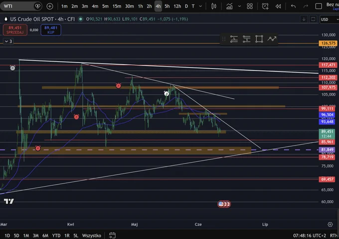Set date range to 6M

[x=45, y=236]
